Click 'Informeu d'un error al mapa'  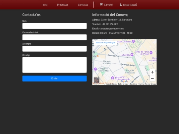(x=147, y=84)
